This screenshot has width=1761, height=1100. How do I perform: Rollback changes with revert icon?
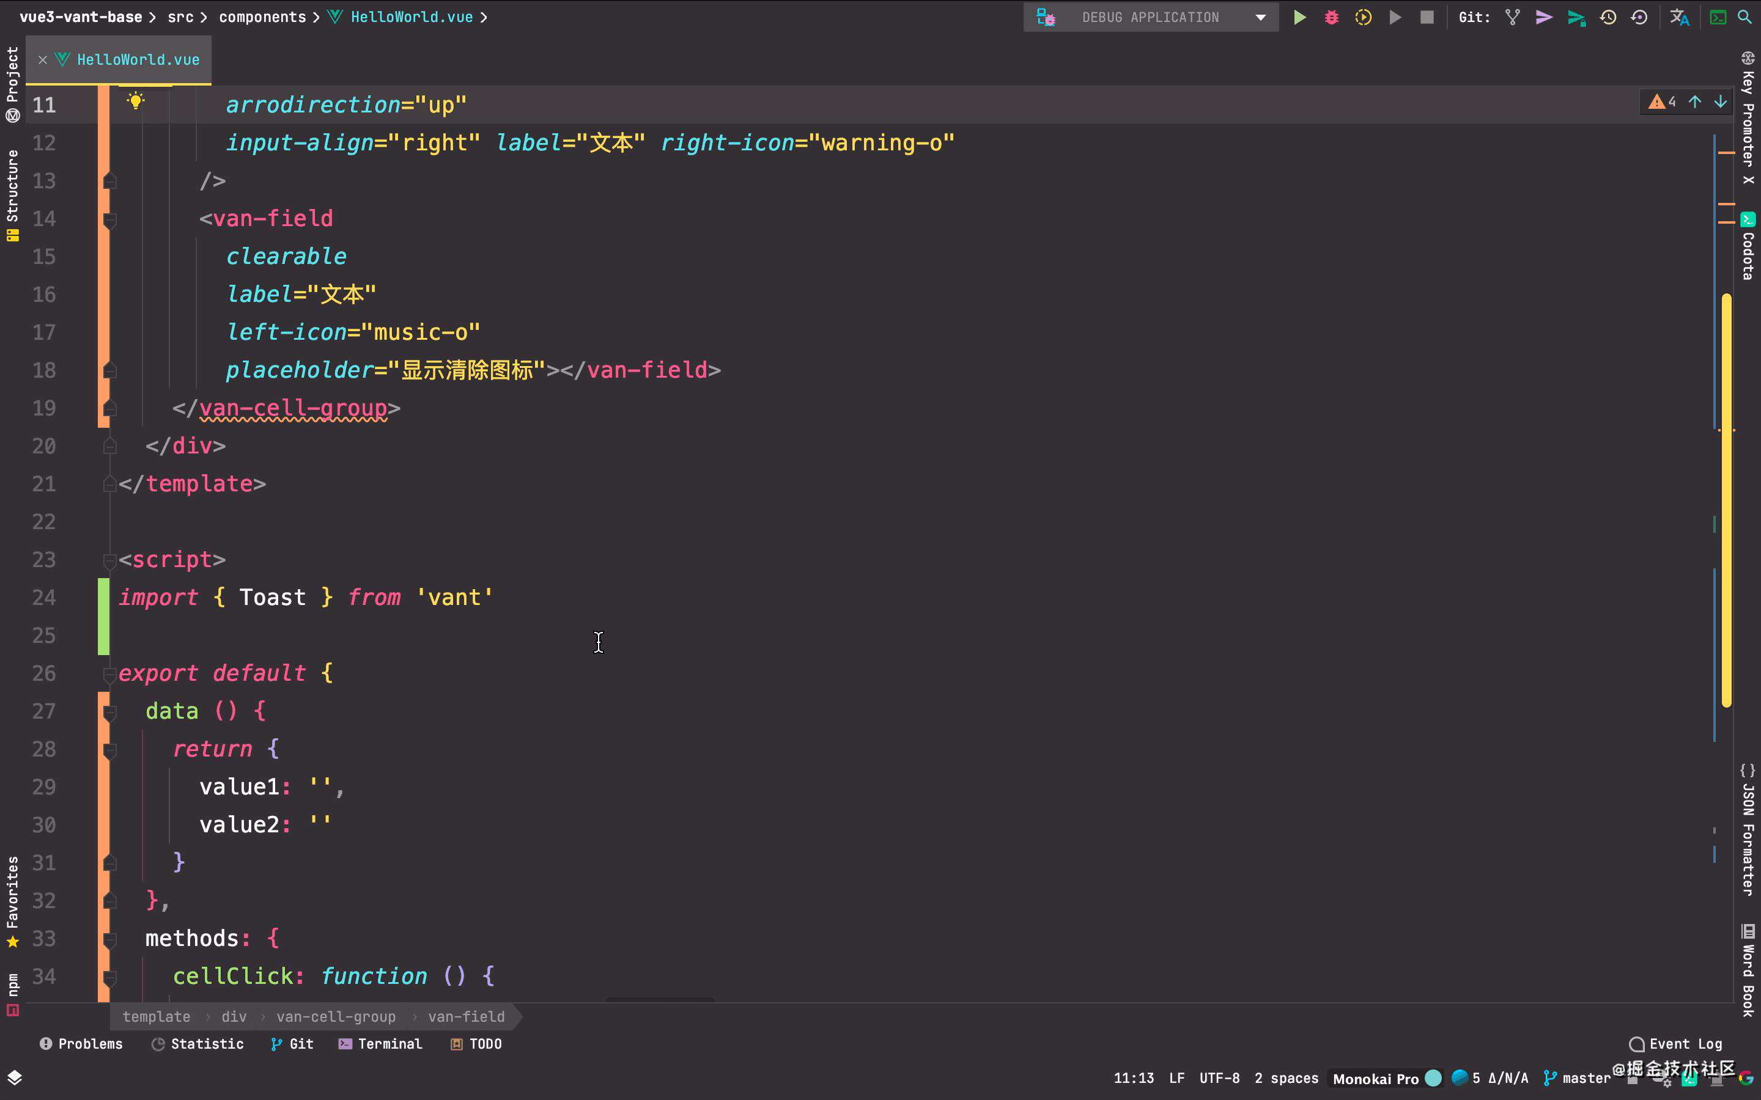pyautogui.click(x=1639, y=18)
